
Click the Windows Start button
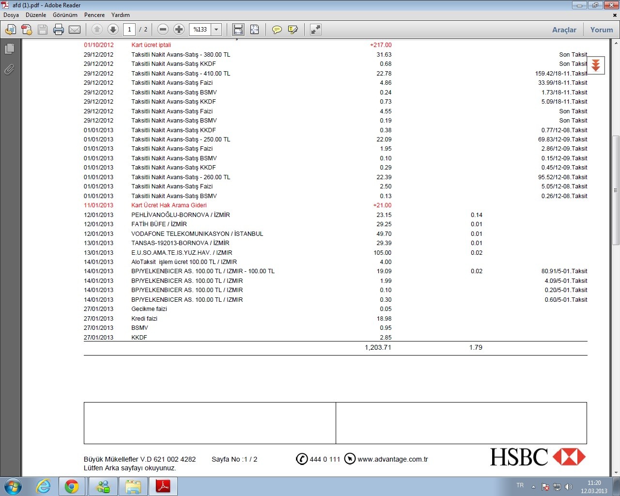pyautogui.click(x=13, y=486)
